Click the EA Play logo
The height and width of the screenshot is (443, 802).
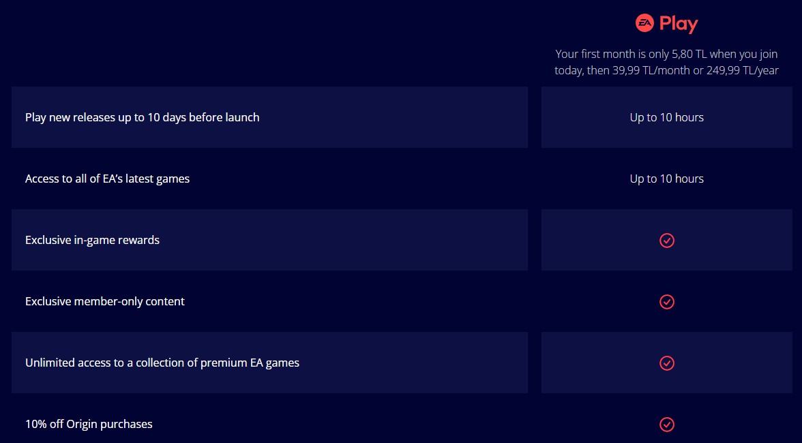pyautogui.click(x=666, y=23)
